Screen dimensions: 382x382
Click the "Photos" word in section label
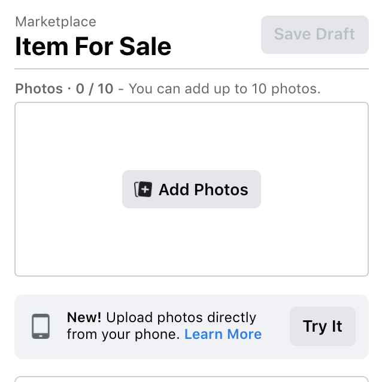(39, 89)
